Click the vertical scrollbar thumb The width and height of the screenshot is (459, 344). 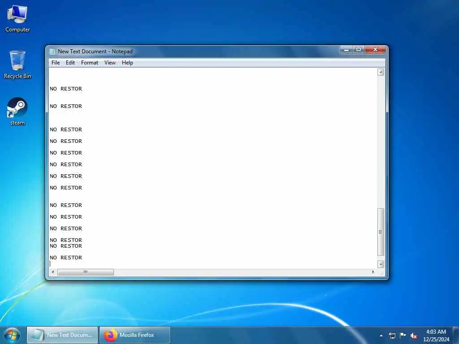point(381,232)
